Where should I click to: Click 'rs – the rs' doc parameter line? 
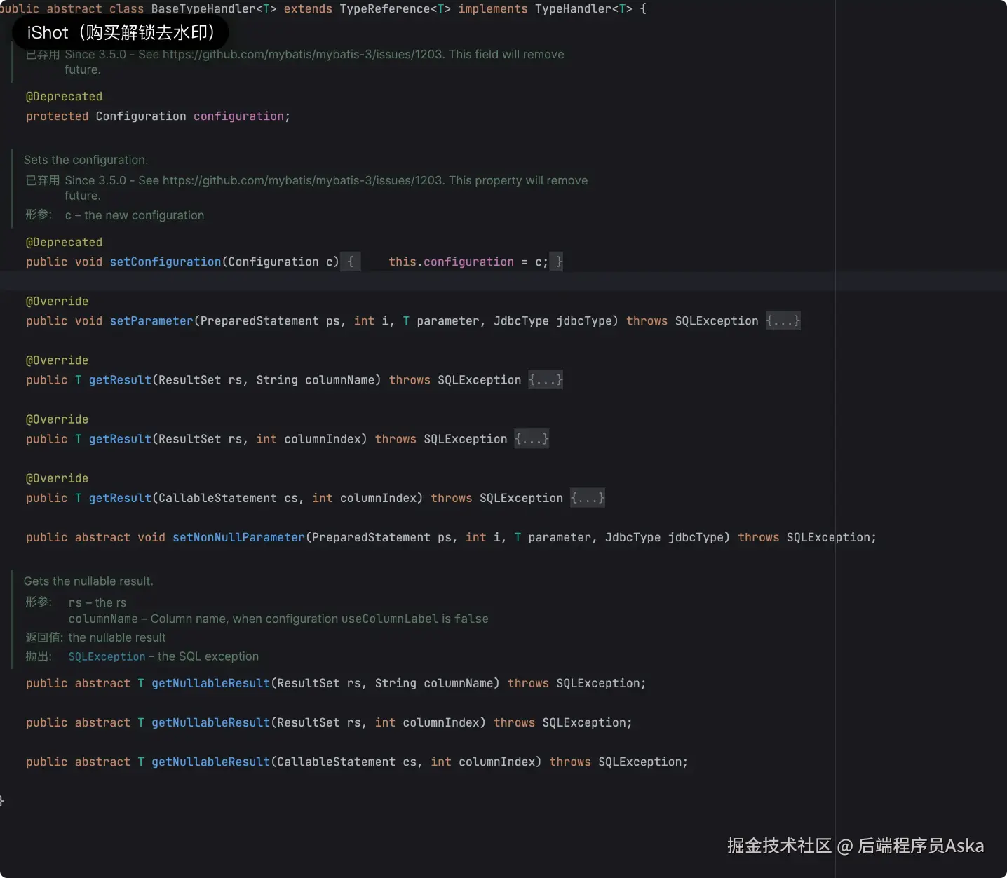coord(97,603)
